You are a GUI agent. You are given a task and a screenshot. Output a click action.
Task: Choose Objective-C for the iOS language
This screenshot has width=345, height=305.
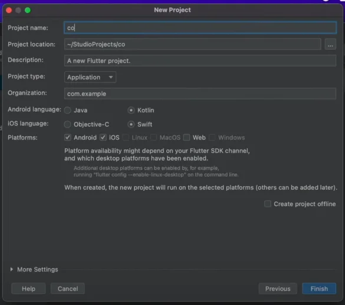pos(68,124)
